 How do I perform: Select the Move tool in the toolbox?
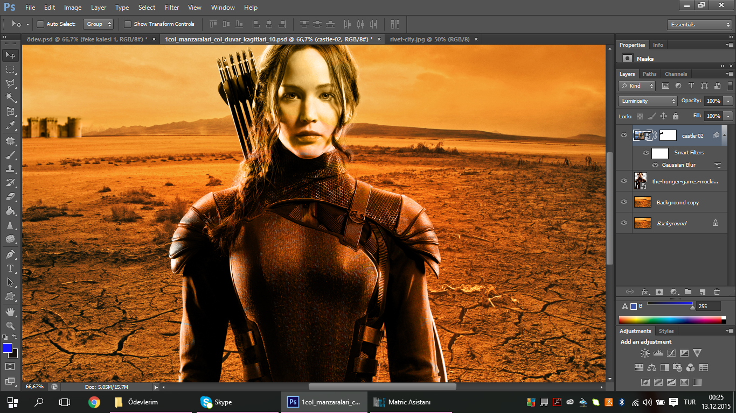coord(10,55)
